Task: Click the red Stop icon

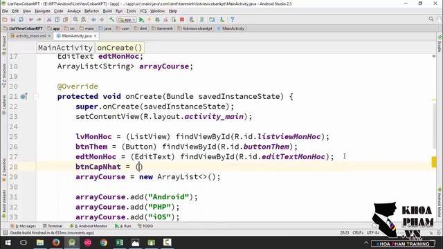Action: (x=182, y=19)
